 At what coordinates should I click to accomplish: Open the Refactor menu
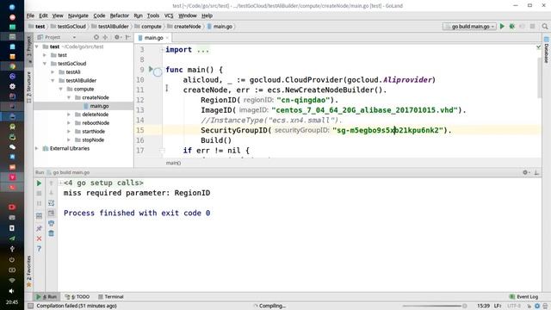tap(120, 15)
